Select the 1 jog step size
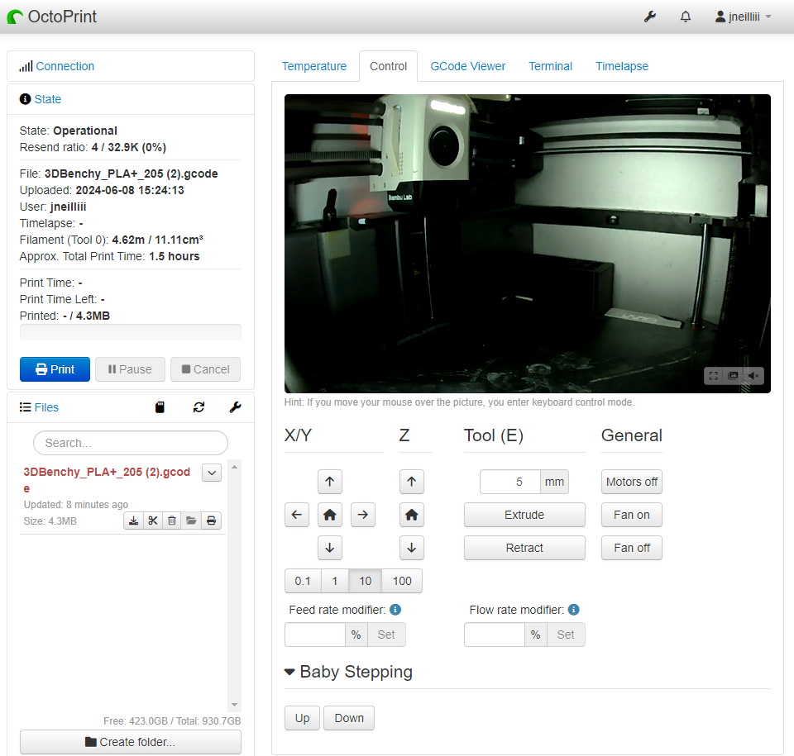 tap(335, 581)
